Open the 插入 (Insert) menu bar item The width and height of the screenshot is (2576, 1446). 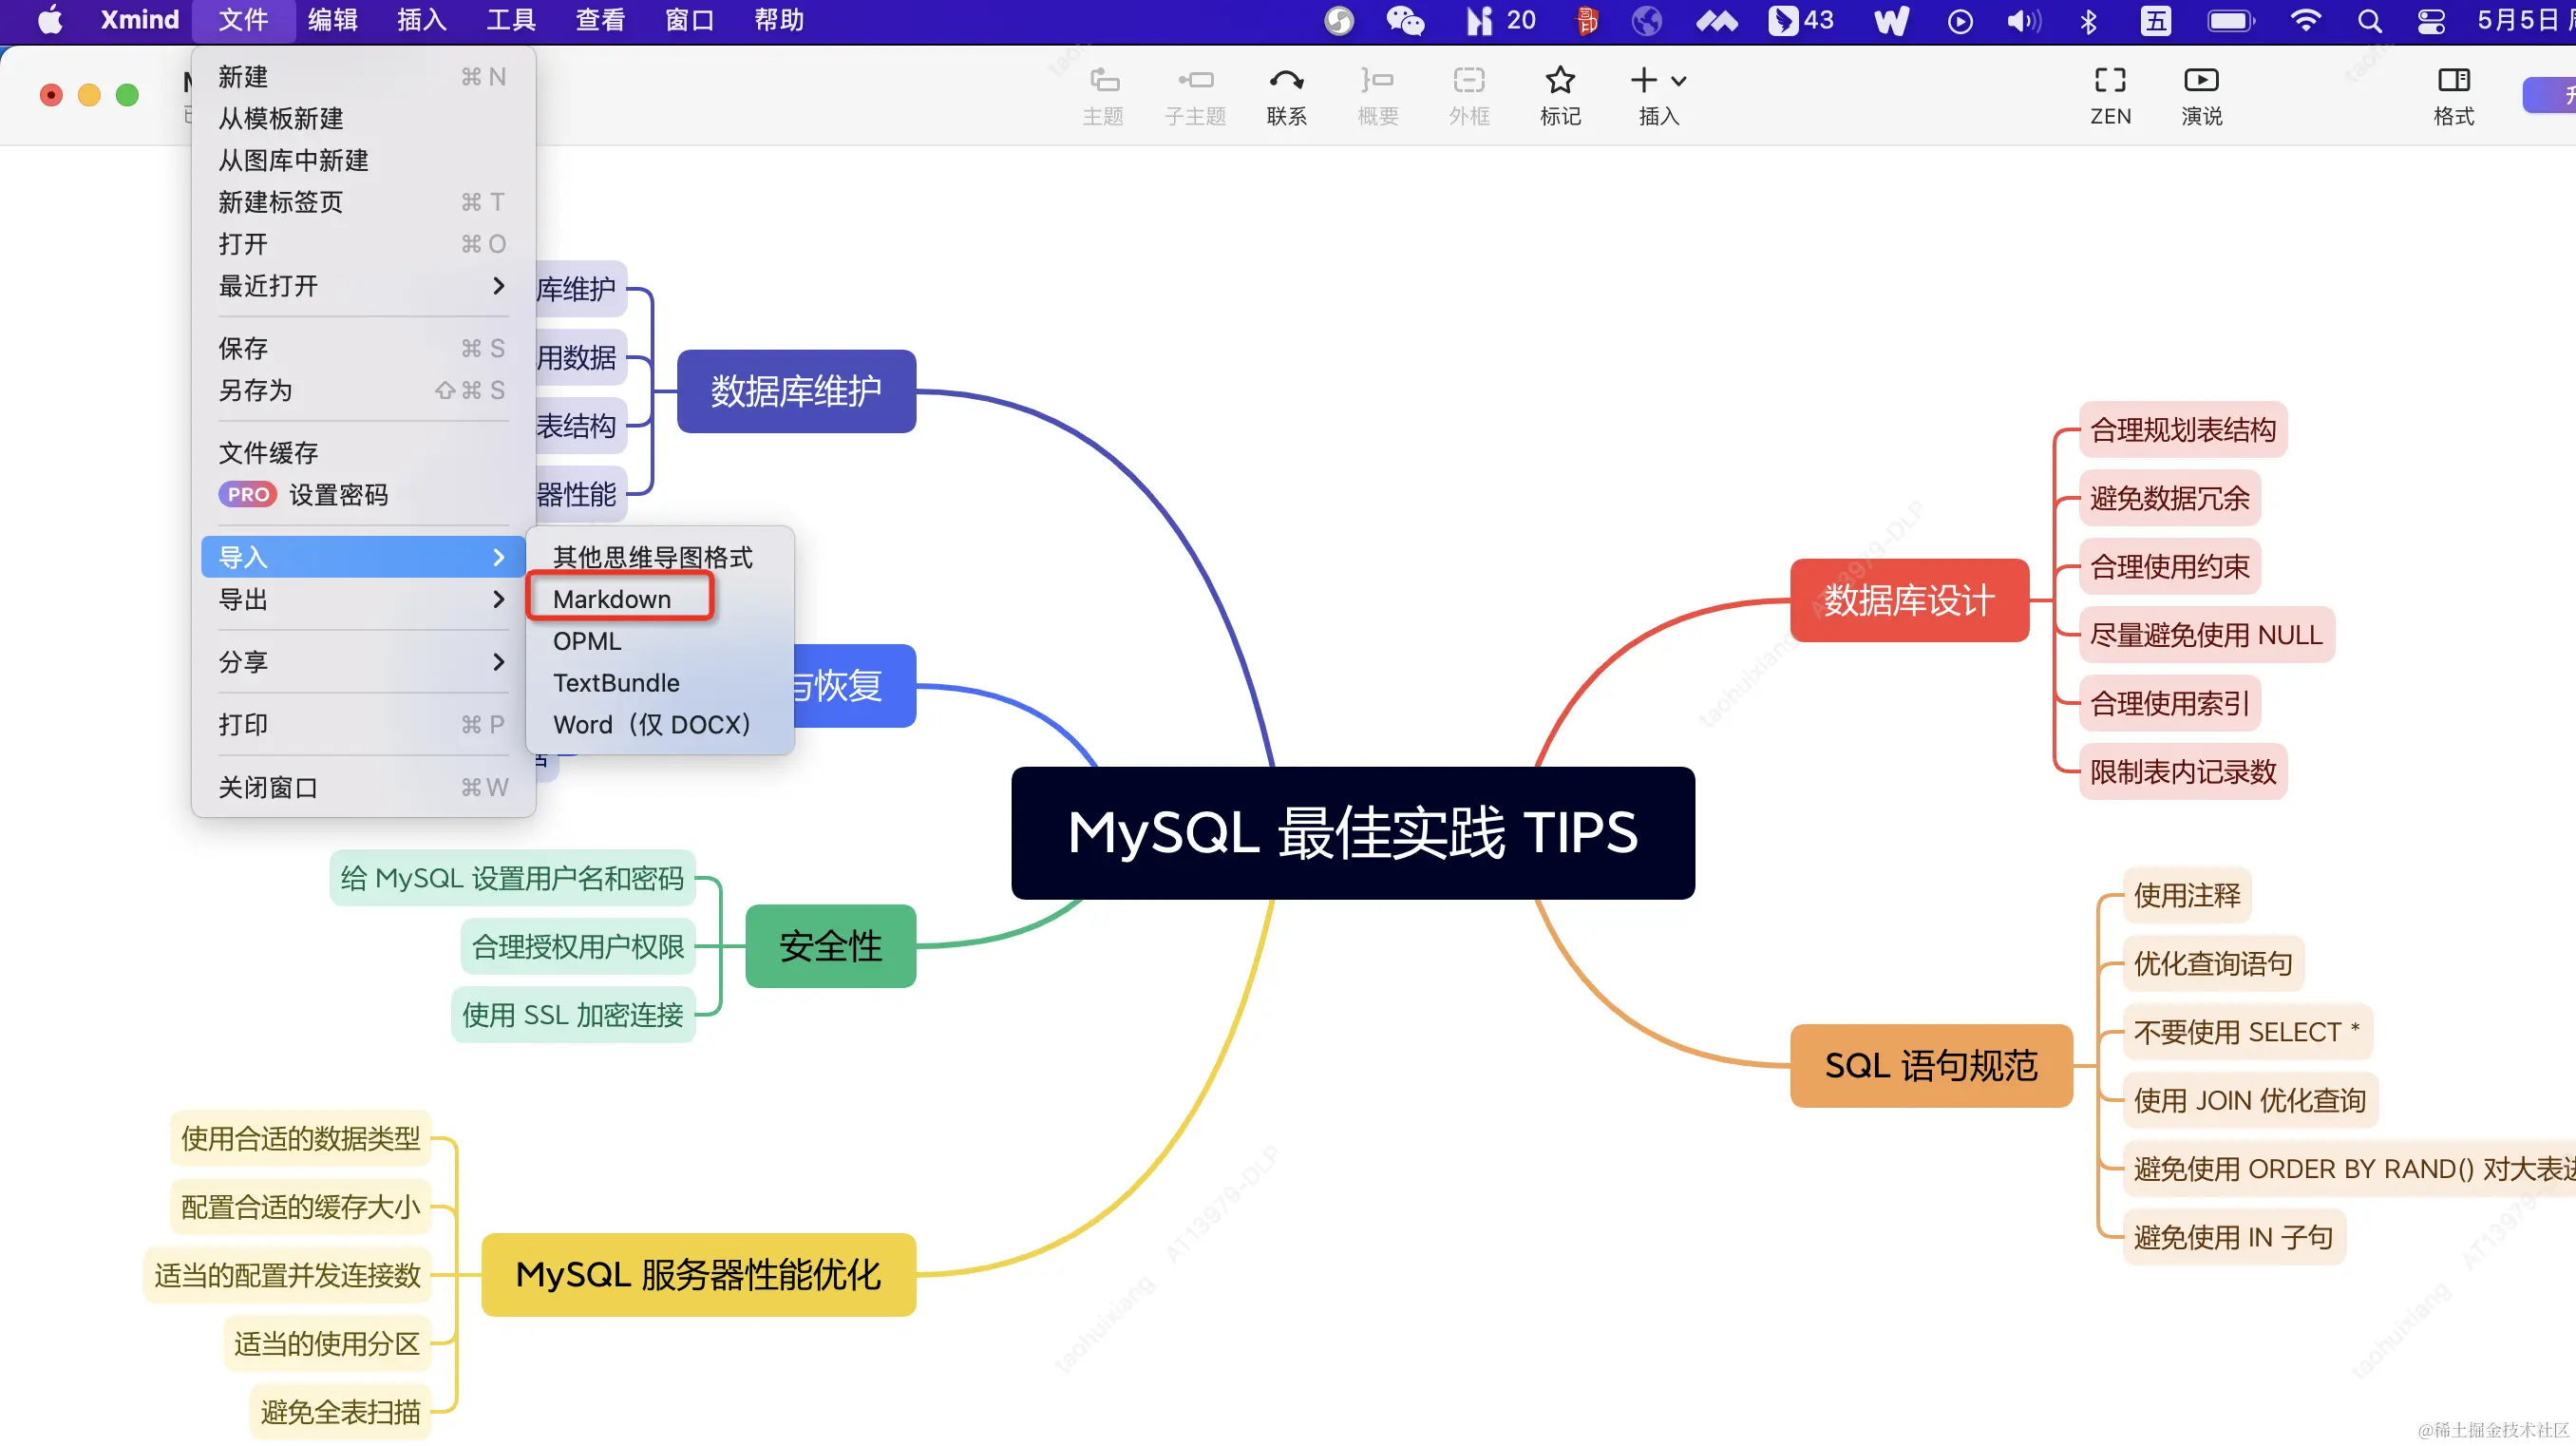[x=422, y=20]
